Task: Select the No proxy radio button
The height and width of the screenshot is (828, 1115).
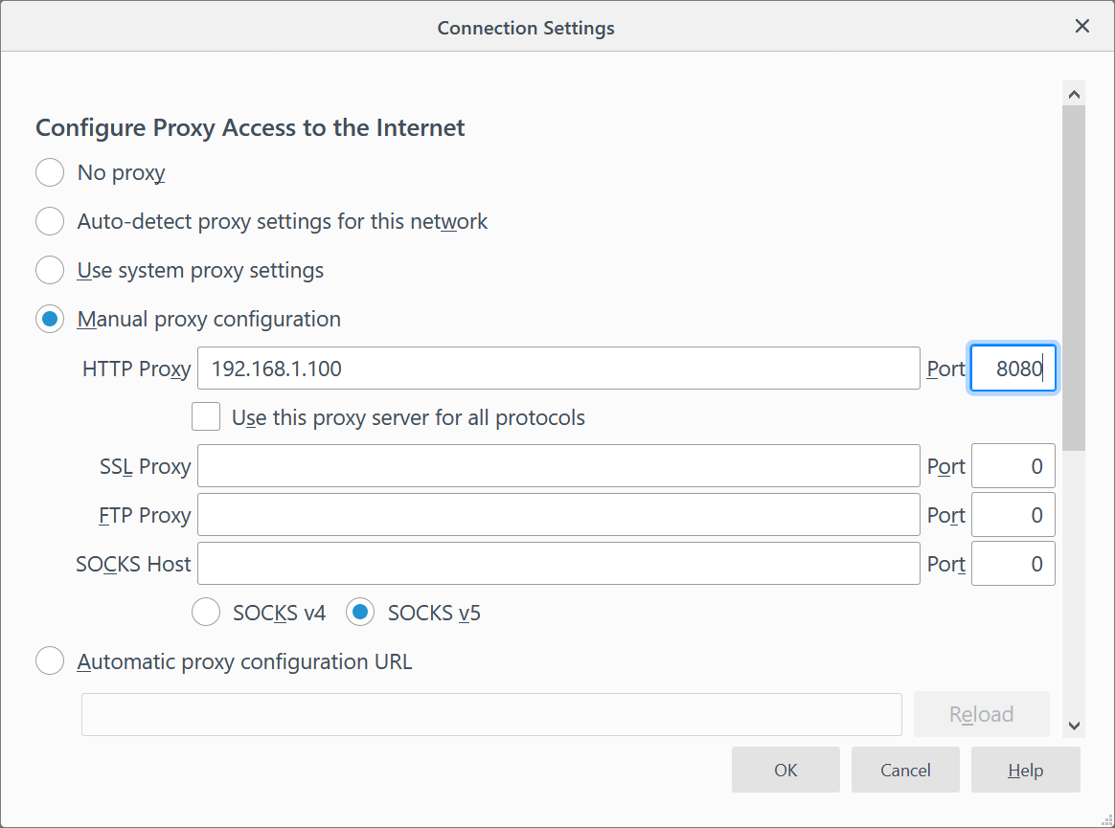Action: (x=50, y=173)
